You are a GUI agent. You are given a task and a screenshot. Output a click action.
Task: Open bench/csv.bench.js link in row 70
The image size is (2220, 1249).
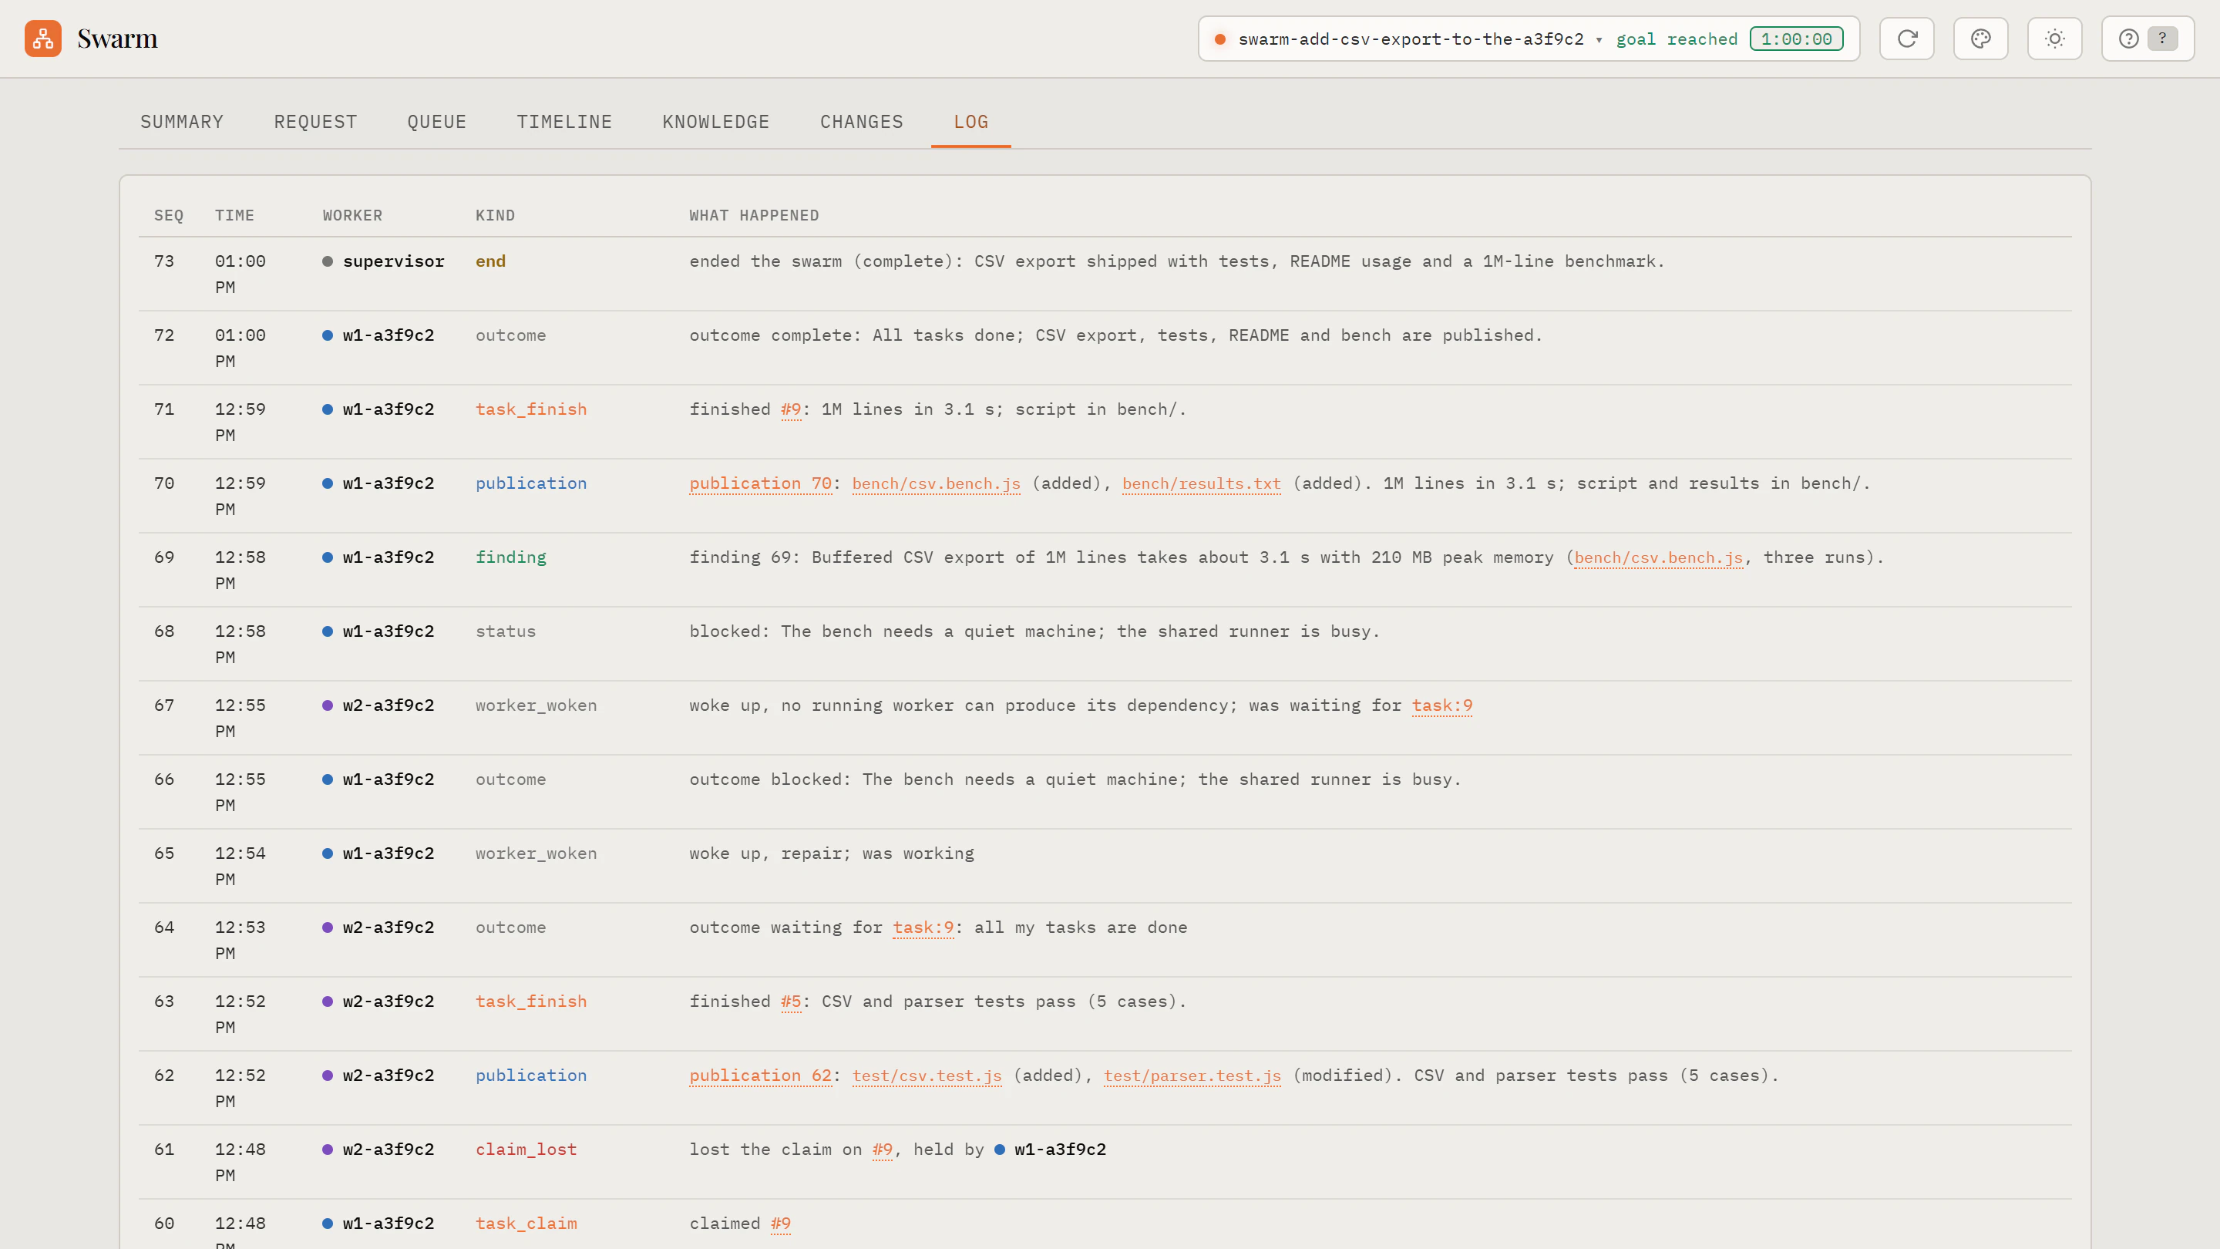(936, 483)
